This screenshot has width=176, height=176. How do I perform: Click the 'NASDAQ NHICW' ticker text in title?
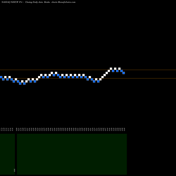coord(10,2)
